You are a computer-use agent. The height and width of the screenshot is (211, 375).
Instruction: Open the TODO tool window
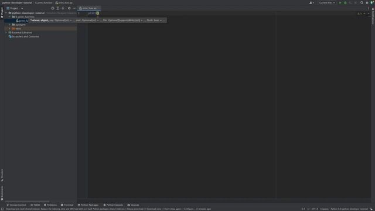point(35,205)
